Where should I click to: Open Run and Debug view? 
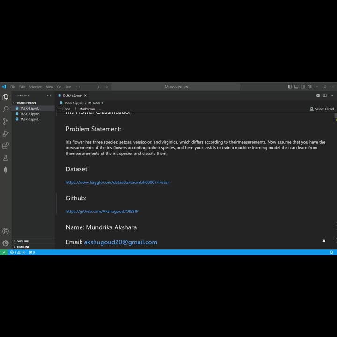point(6,133)
